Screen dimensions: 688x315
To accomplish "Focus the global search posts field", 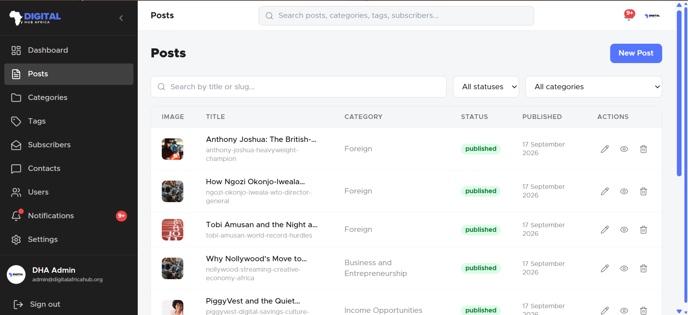I will (396, 16).
